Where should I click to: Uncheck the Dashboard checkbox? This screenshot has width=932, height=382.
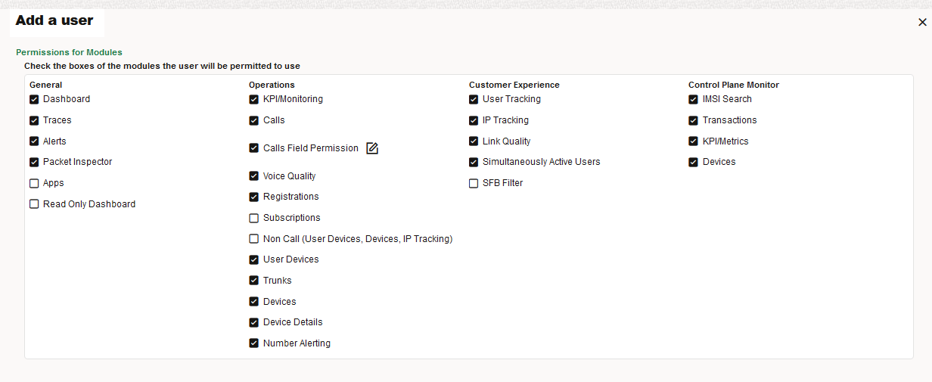click(x=34, y=99)
